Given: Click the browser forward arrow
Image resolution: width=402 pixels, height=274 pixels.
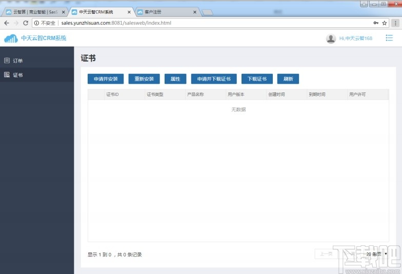Looking at the screenshot, I should (16, 23).
